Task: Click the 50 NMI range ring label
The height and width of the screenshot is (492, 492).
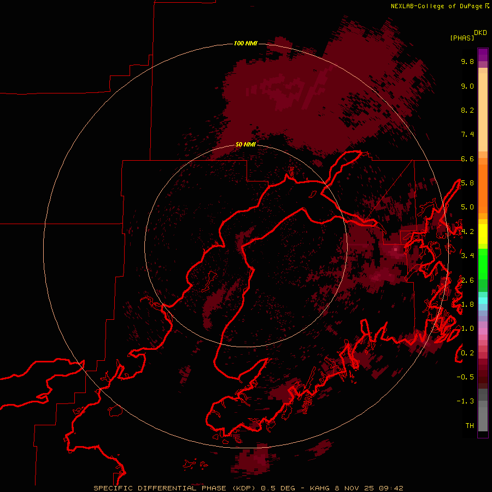Action: tap(245, 144)
